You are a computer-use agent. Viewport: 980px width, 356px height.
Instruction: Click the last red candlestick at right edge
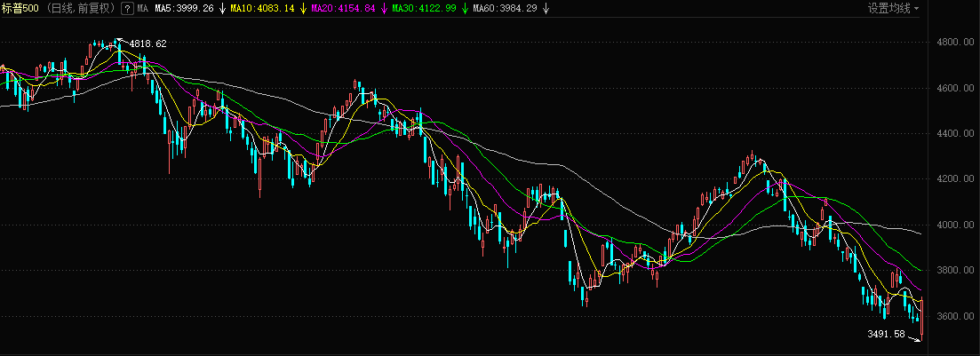tap(922, 318)
